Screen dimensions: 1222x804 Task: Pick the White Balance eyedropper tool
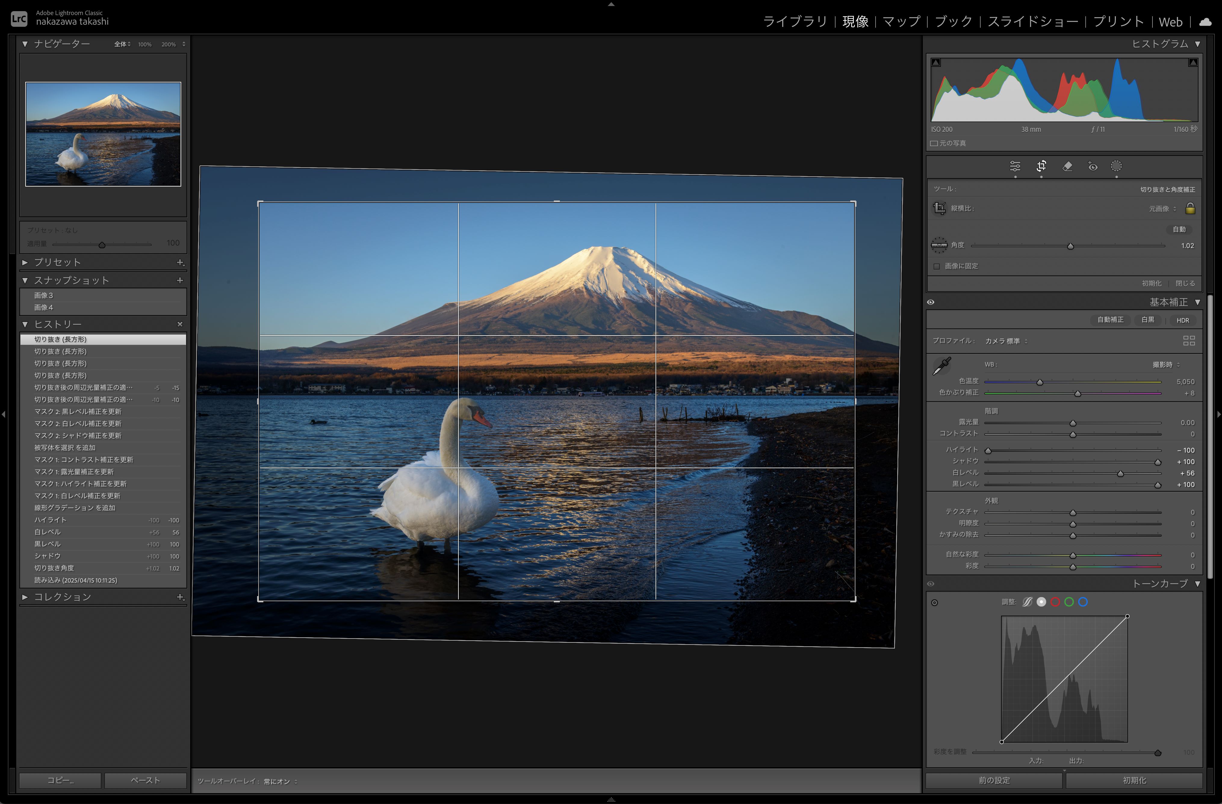(x=941, y=366)
